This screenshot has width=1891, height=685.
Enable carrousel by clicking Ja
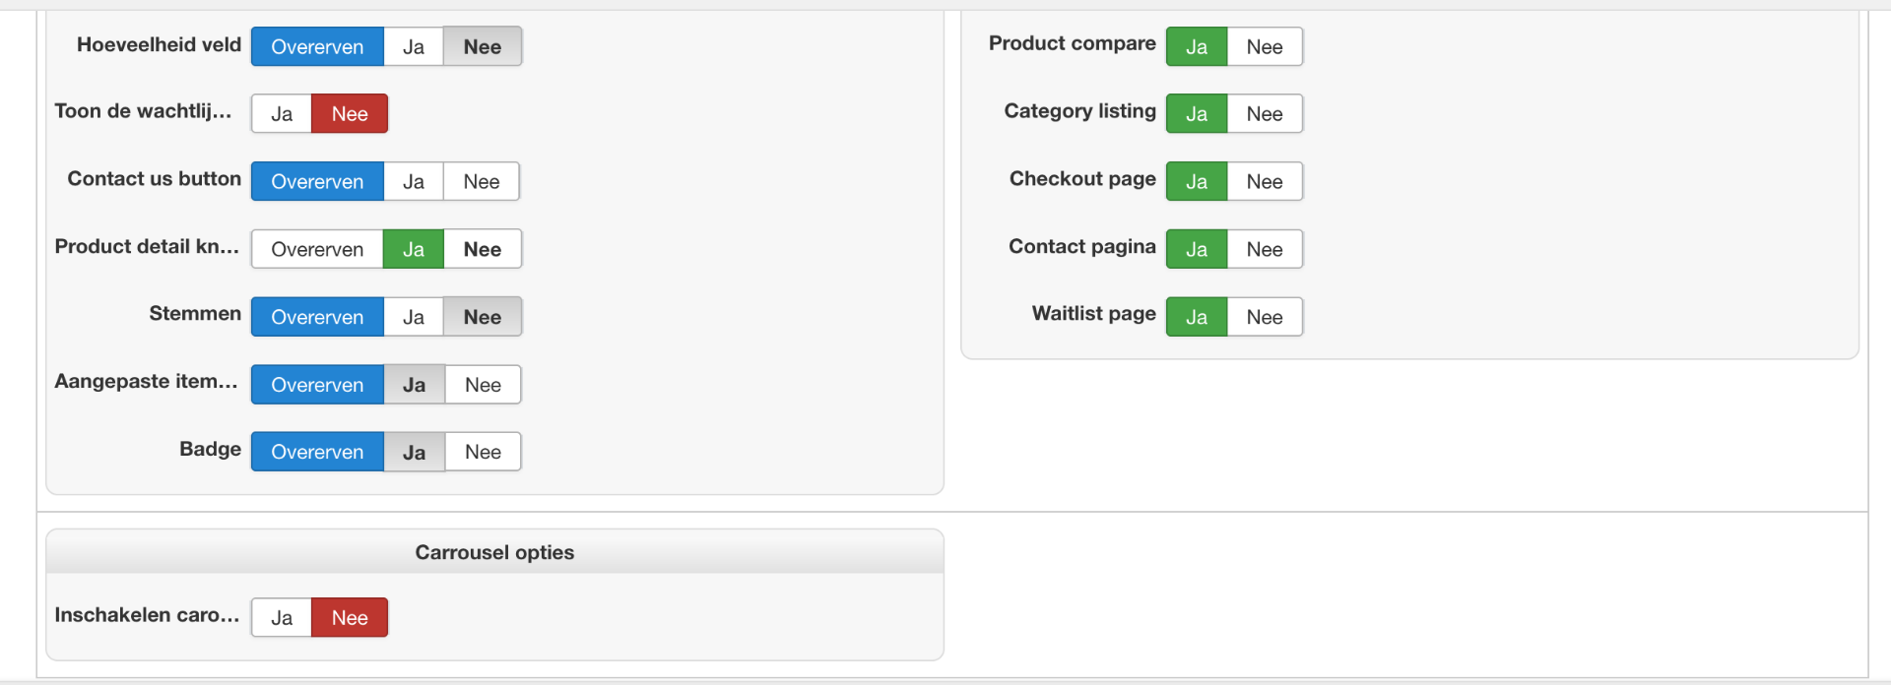[x=282, y=618]
